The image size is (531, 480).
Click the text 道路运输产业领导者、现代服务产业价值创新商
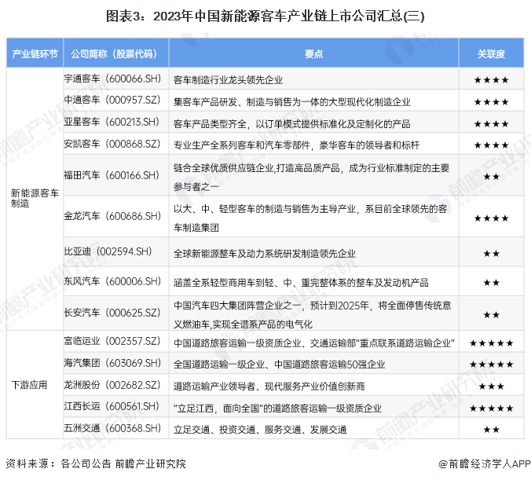269,387
